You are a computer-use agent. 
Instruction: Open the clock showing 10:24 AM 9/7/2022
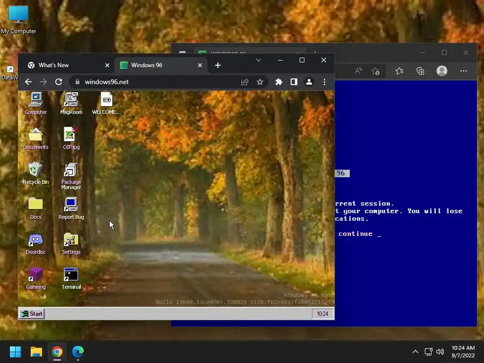(463, 352)
